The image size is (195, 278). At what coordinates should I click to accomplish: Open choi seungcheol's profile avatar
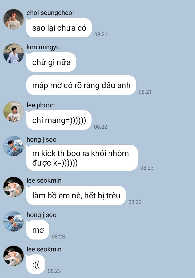[14, 19]
